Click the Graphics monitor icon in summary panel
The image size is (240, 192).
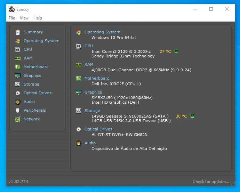(x=79, y=92)
